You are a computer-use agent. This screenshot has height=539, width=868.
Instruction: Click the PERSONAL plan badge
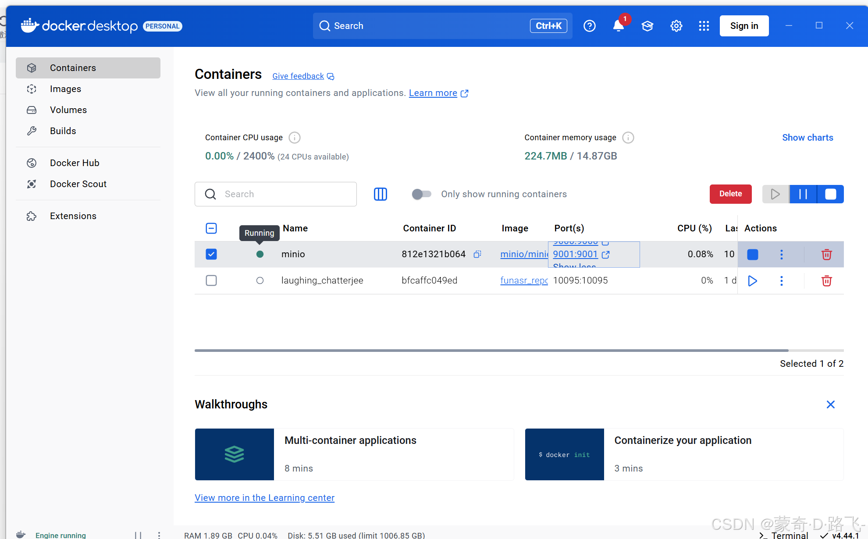coord(163,26)
